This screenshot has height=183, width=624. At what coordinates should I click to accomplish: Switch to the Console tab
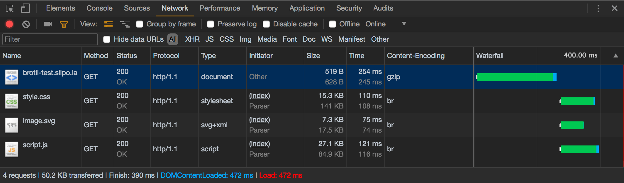(99, 8)
